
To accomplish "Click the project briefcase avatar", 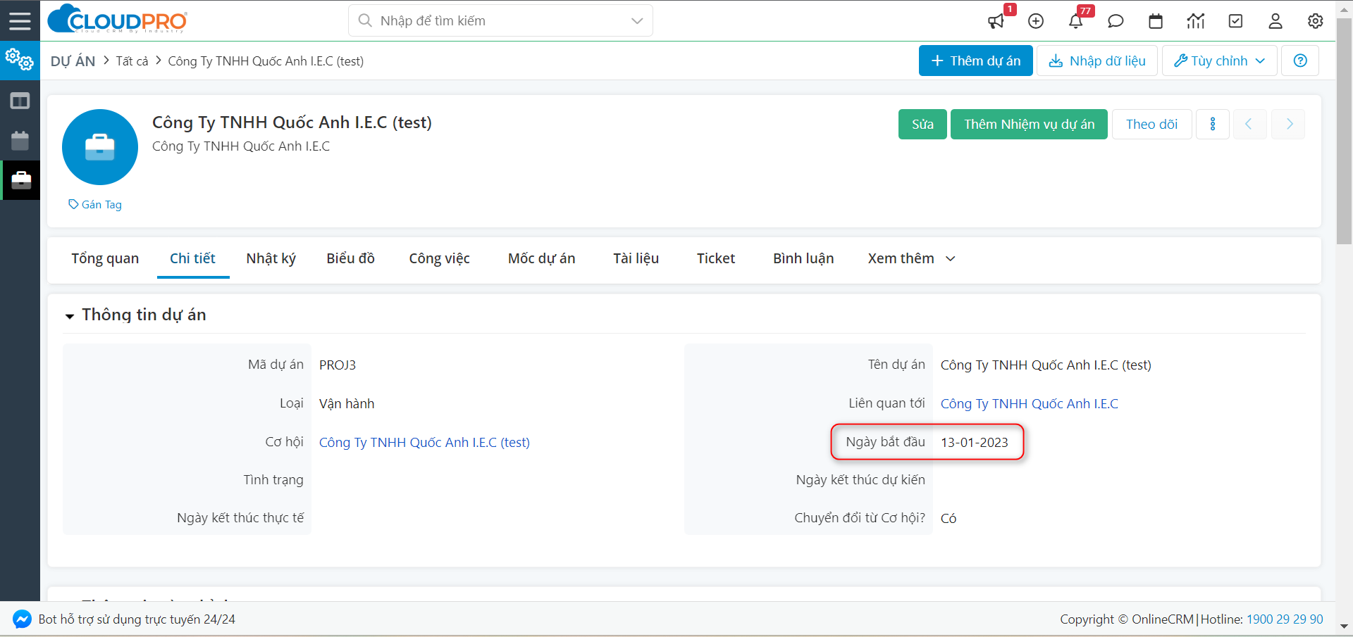I will coord(100,147).
